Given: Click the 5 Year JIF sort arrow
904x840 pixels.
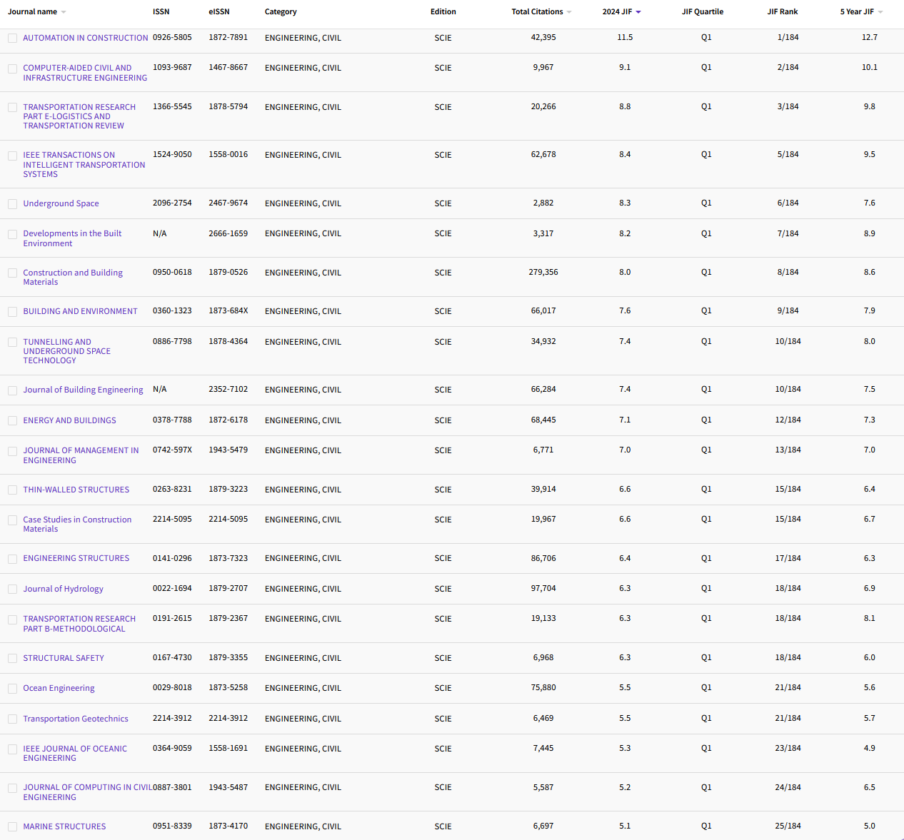Looking at the screenshot, I should [x=880, y=12].
